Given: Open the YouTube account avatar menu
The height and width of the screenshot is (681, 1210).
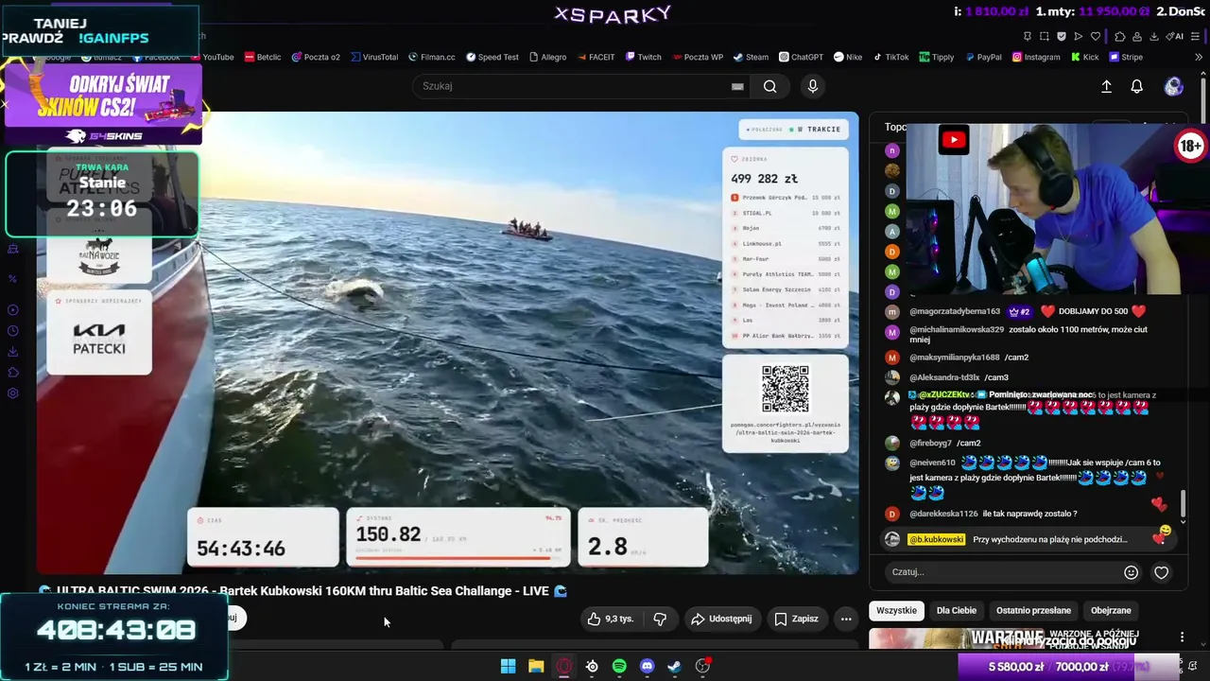Looking at the screenshot, I should [x=1173, y=86].
